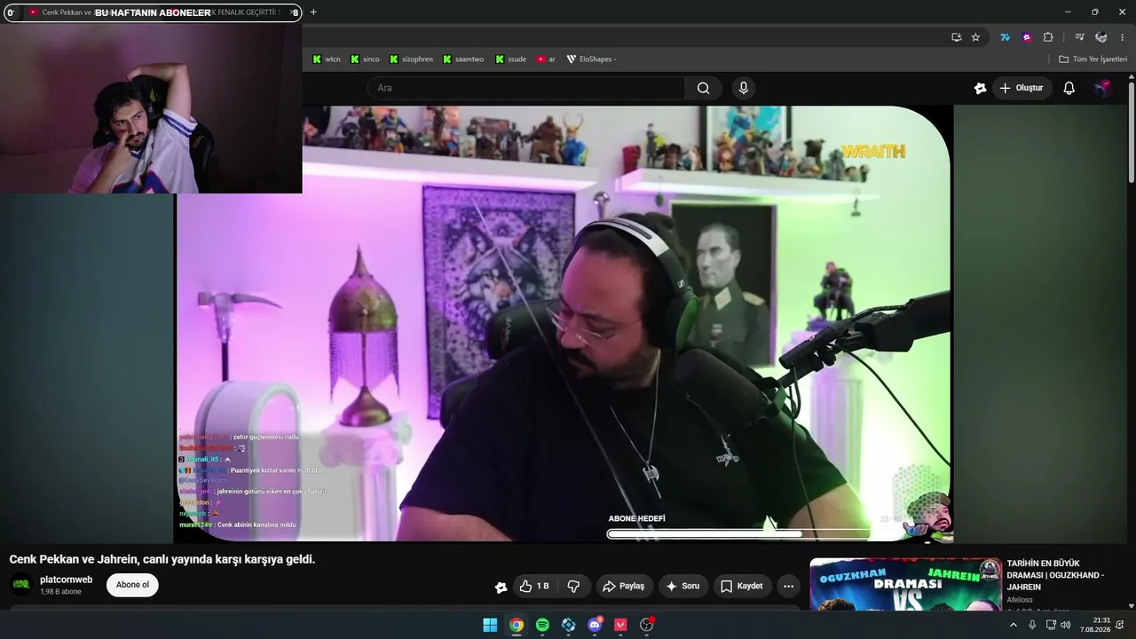
Task: Click the 7TV extension icon
Action: [1005, 37]
